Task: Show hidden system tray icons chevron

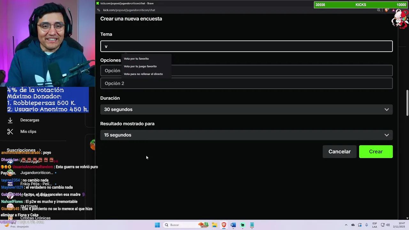Action: (346, 225)
